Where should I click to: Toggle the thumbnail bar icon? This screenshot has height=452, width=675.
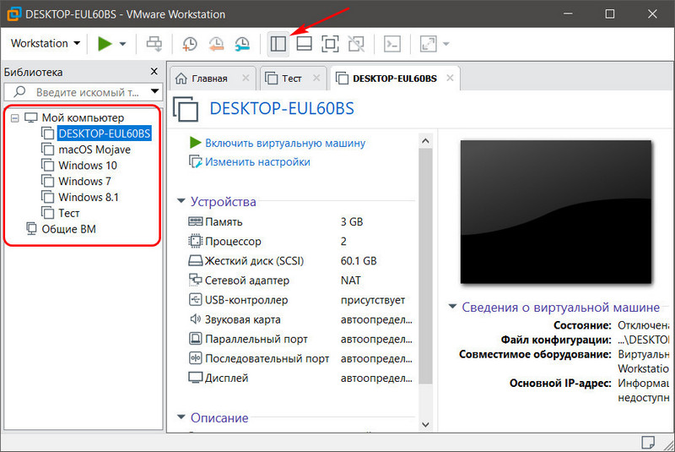[x=305, y=44]
